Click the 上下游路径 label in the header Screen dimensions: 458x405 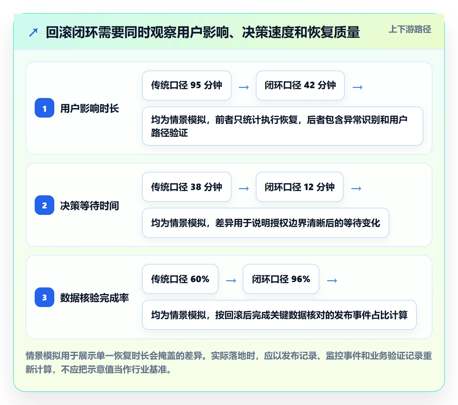pos(410,29)
